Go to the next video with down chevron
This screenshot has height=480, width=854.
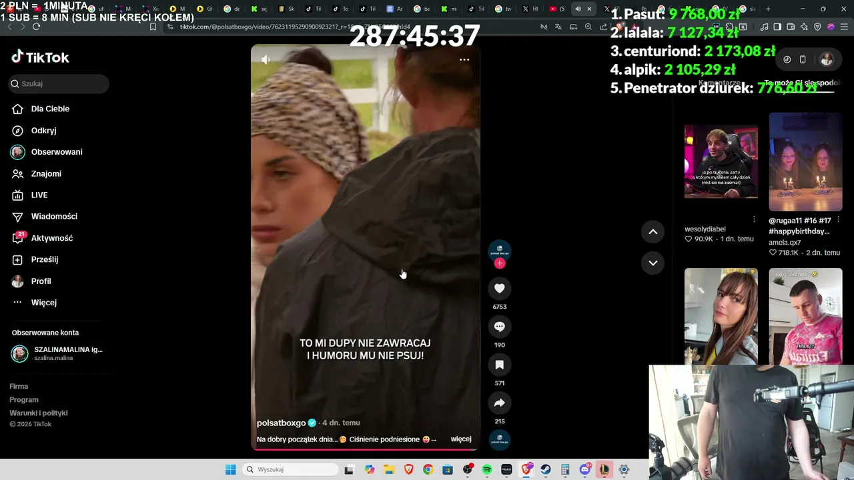[x=653, y=263]
